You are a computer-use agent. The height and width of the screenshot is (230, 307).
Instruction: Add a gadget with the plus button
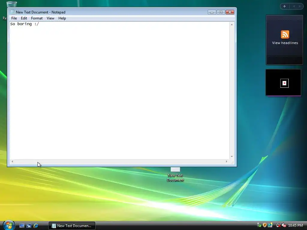pyautogui.click(x=285, y=6)
